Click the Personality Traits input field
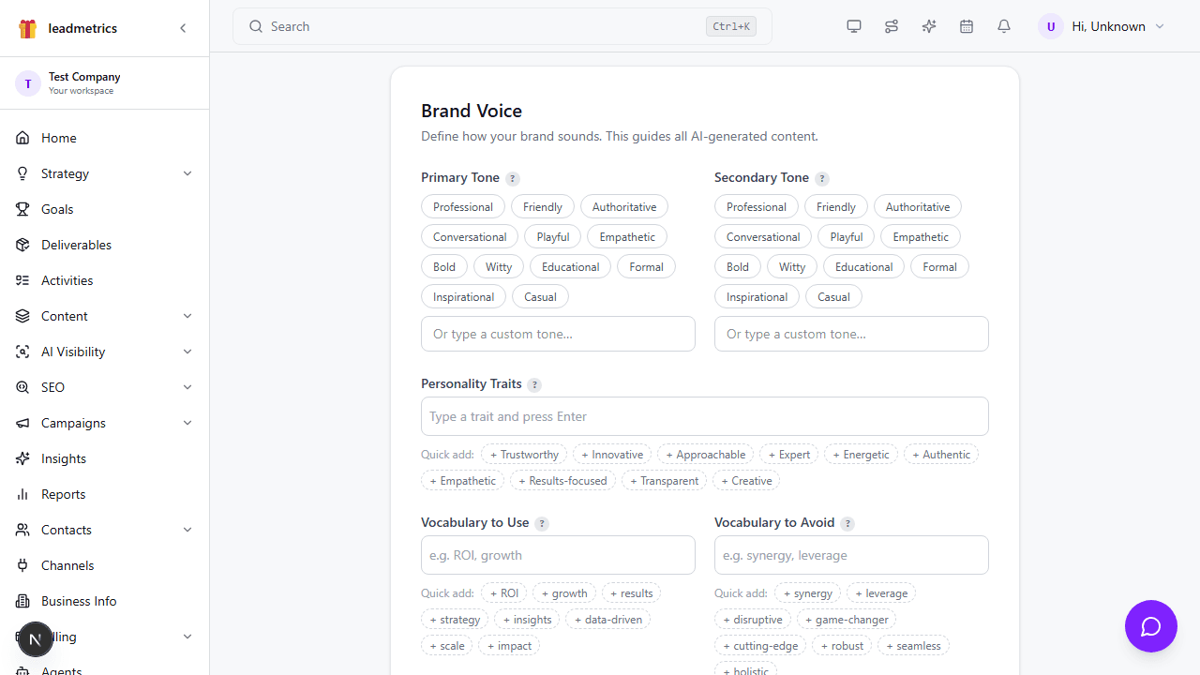The image size is (1200, 675). [705, 416]
